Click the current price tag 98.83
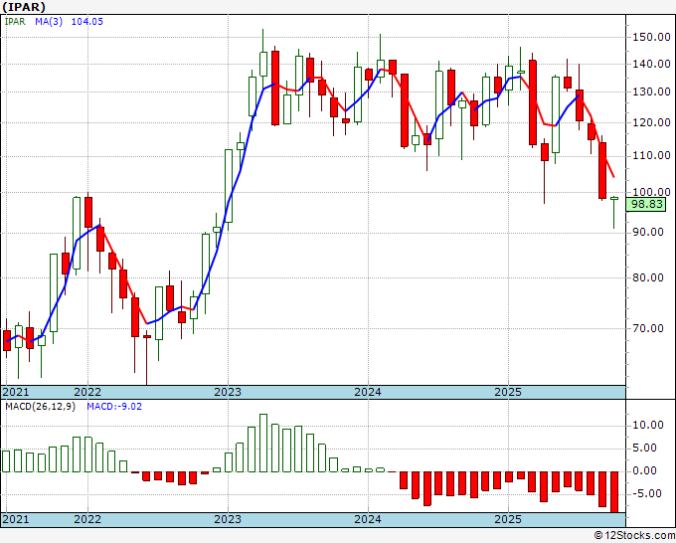Screen dimensions: 676x543 coord(646,204)
